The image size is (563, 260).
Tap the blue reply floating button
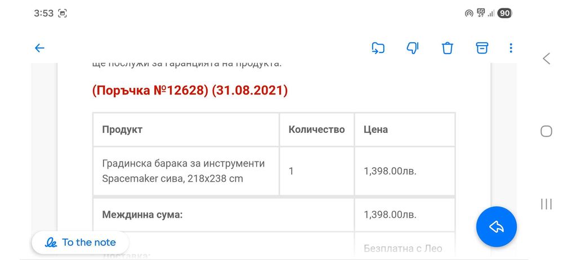click(x=496, y=227)
